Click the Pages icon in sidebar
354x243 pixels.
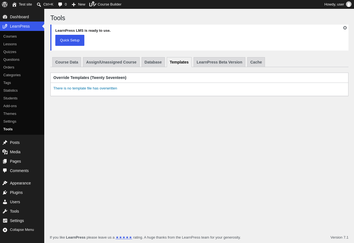click(5, 161)
